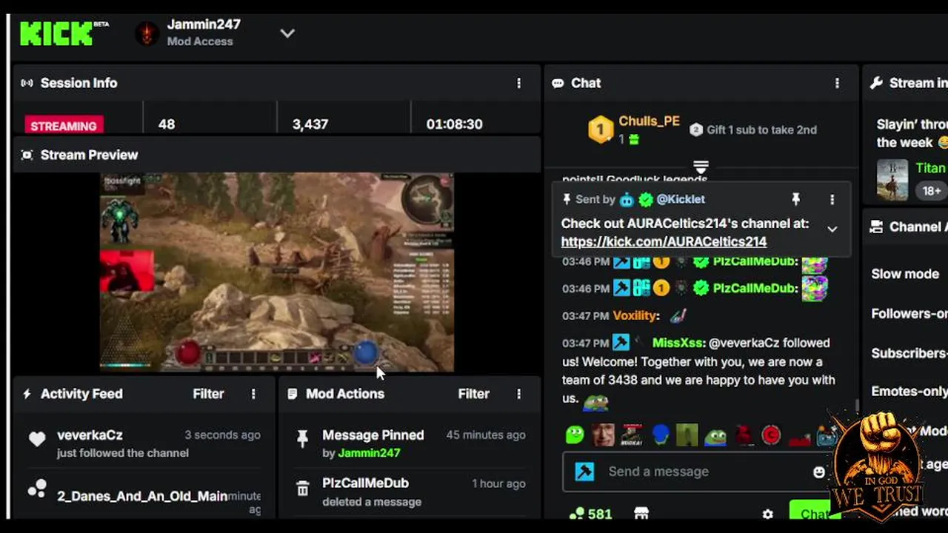Image resolution: width=948 pixels, height=533 pixels.
Task: Click the moderator hammer badge in the message box
Action: (584, 472)
